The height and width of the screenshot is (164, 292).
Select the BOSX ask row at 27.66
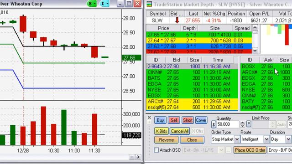[266, 67]
